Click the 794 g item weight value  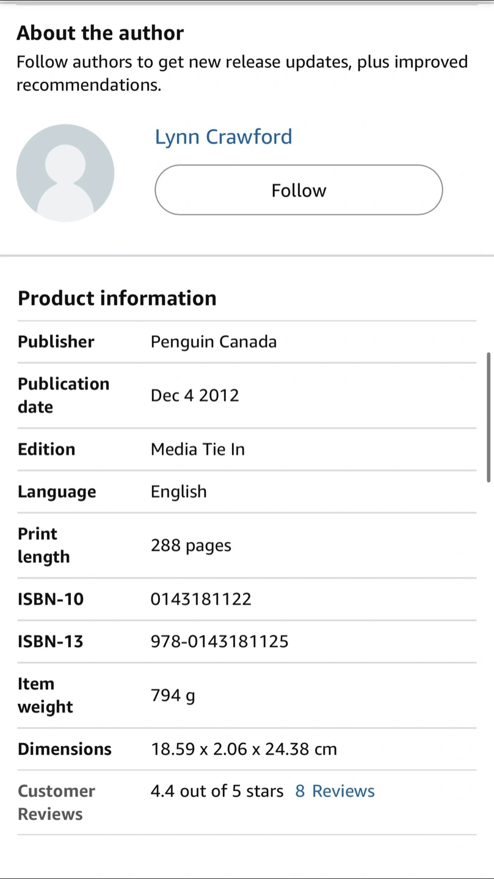pos(173,695)
